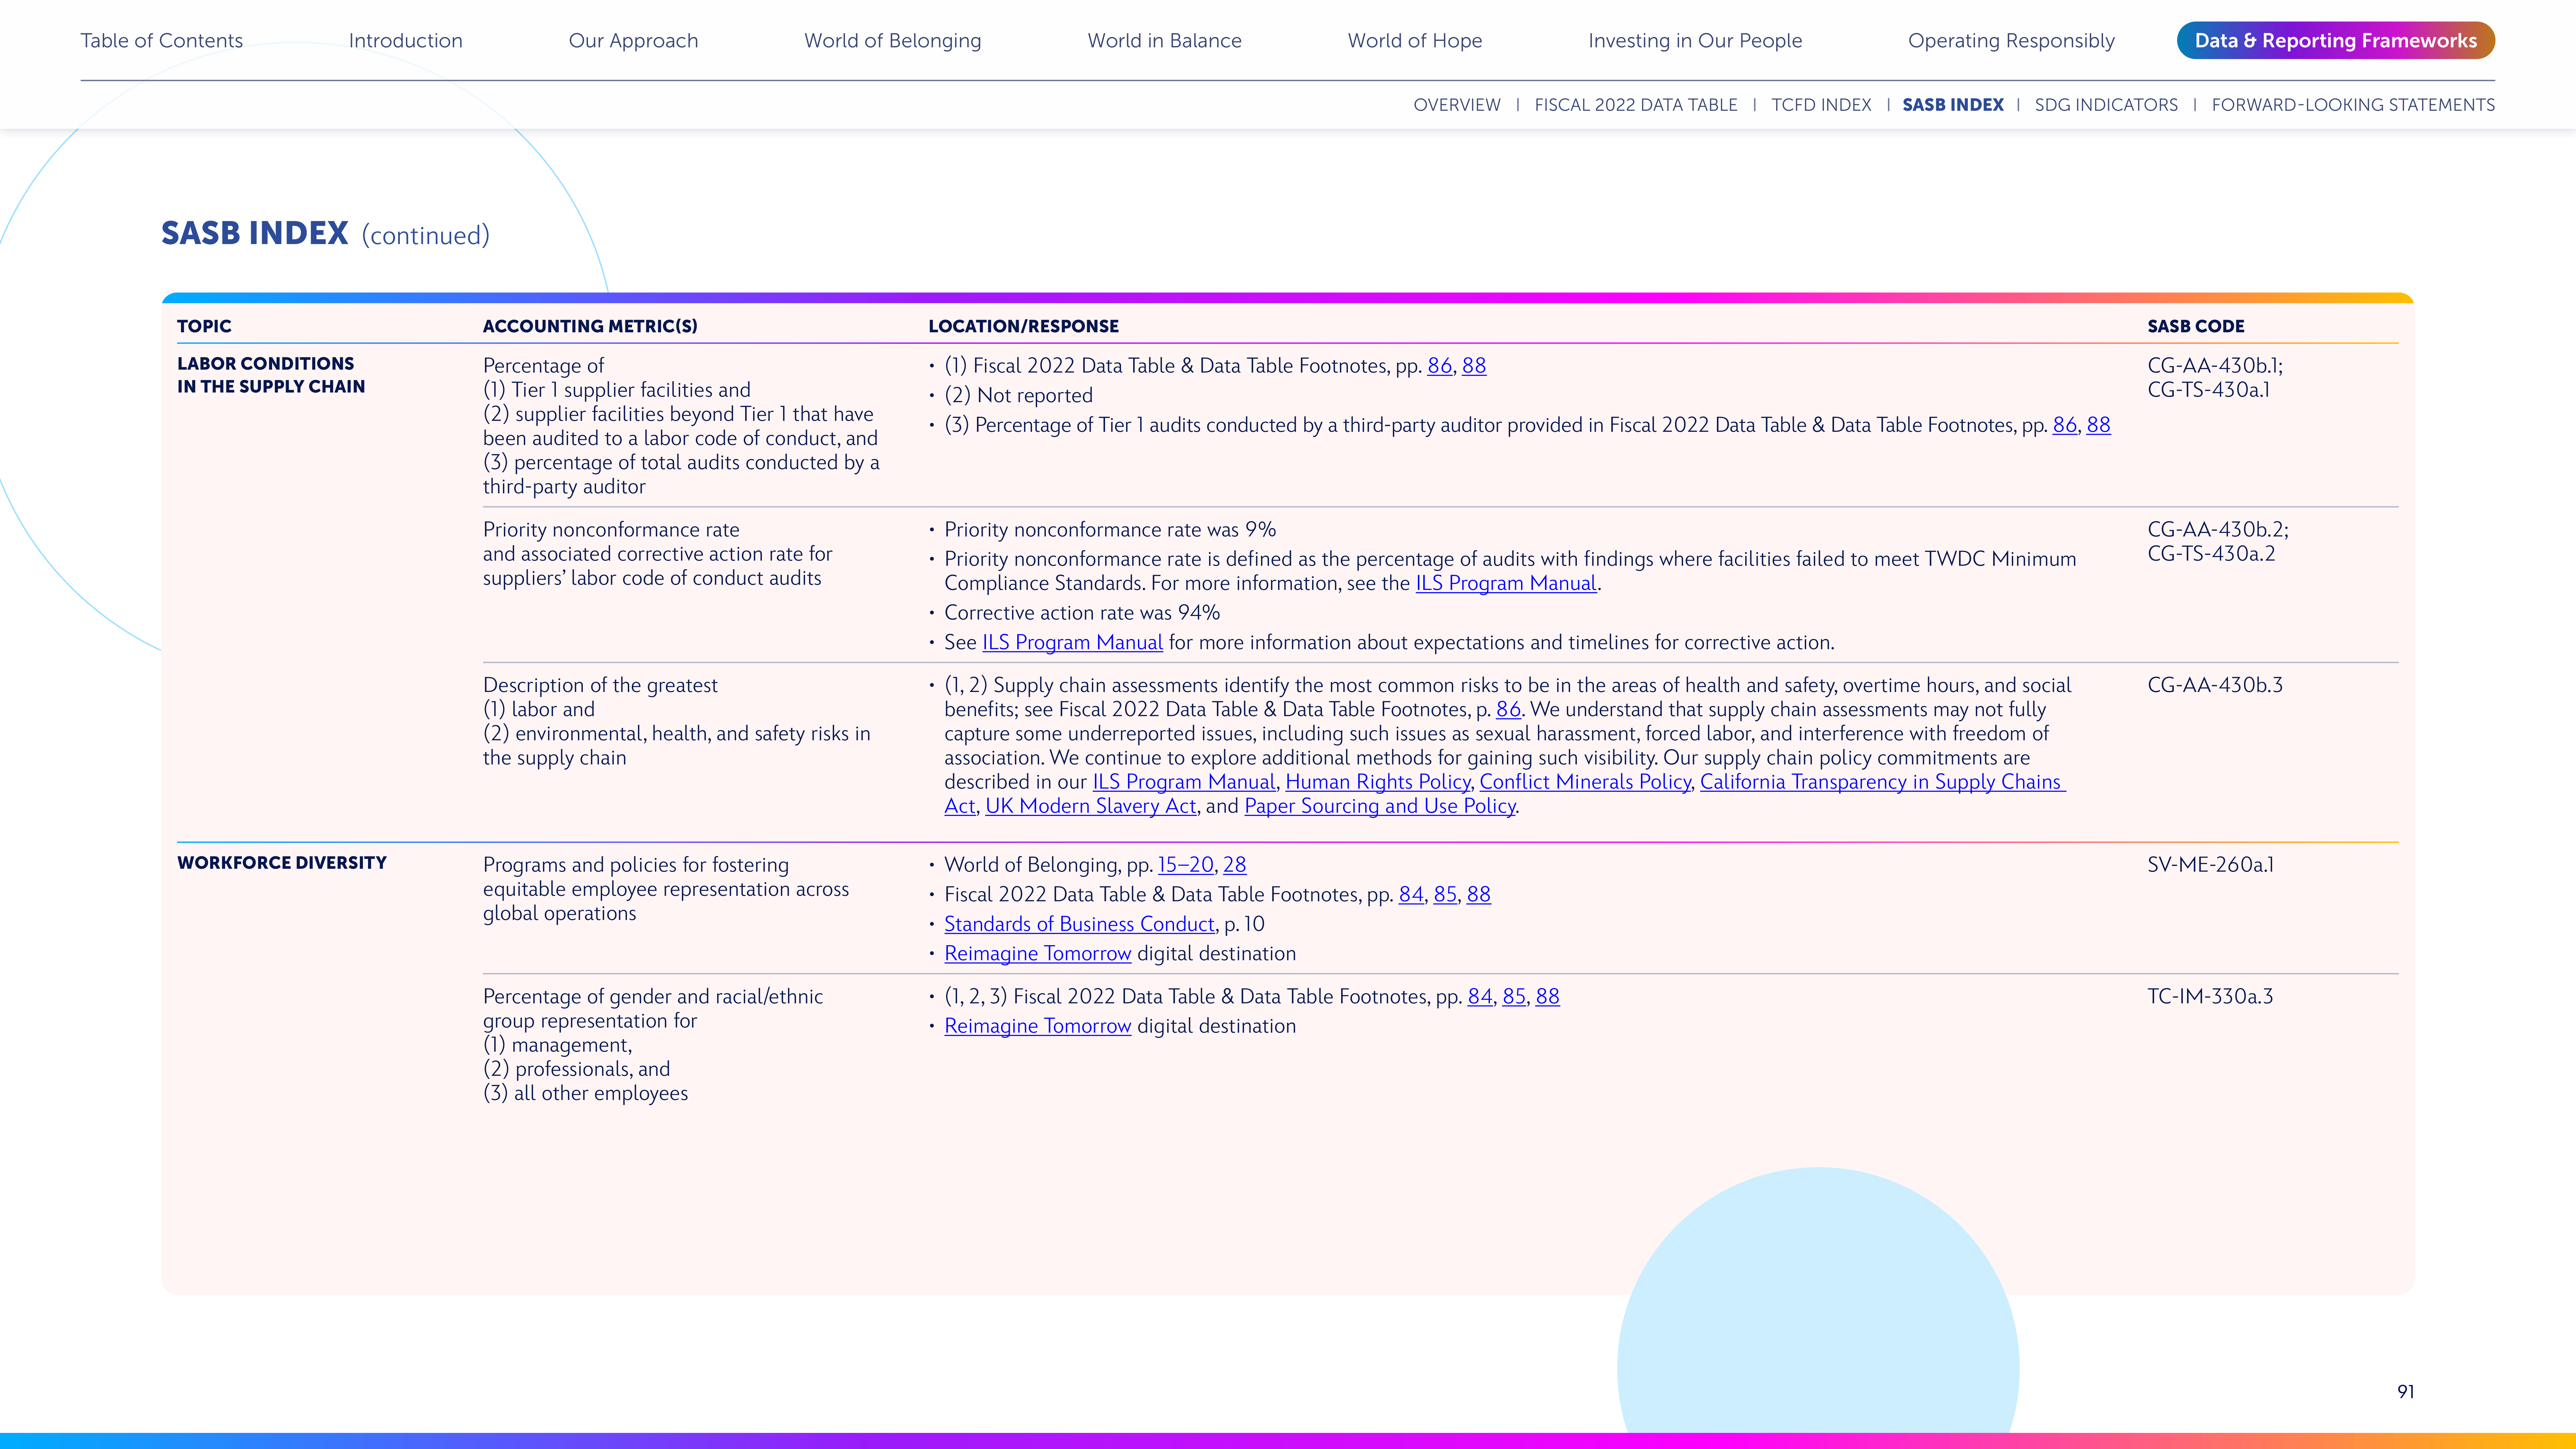Select SASB code CG-AA-430b.3

point(2215,685)
